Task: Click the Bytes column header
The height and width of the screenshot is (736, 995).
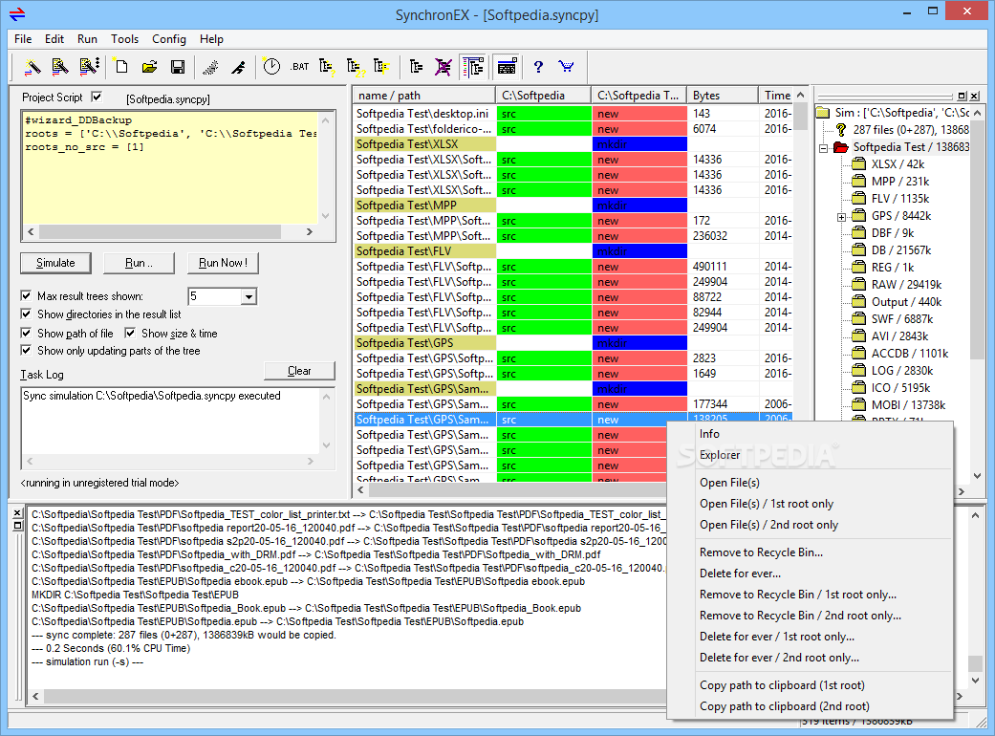Action: click(723, 96)
